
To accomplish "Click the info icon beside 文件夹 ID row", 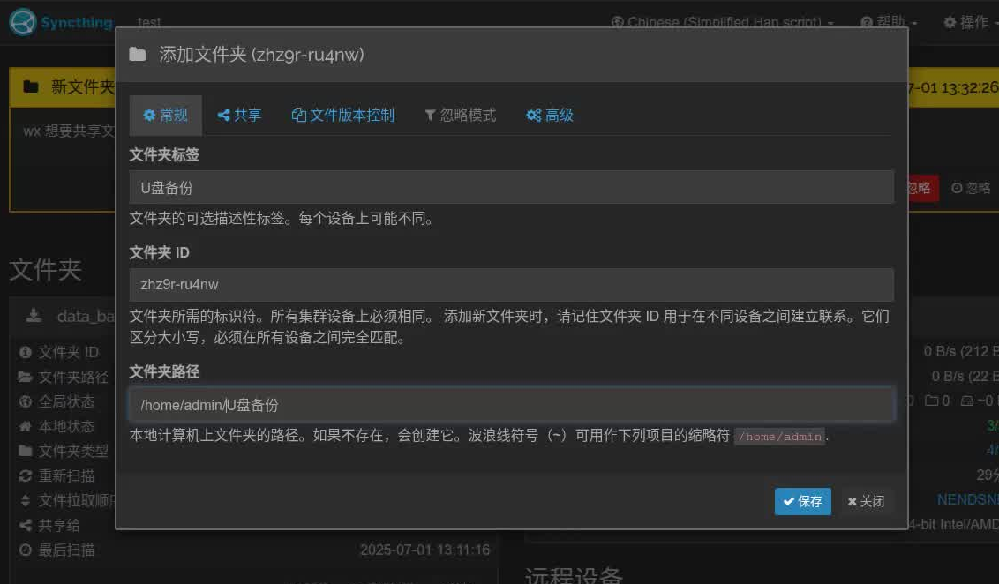I will (x=25, y=352).
